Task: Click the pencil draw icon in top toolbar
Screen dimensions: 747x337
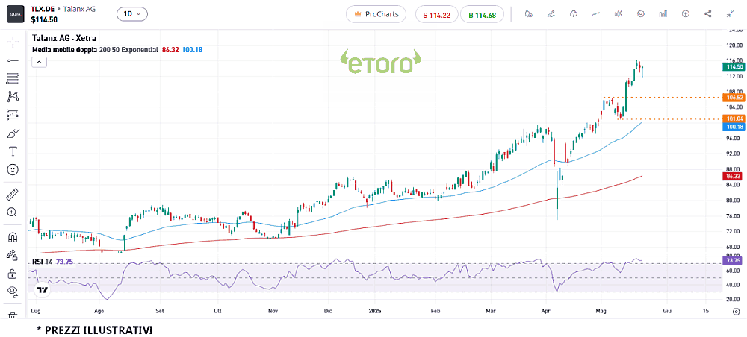Action: [551, 14]
